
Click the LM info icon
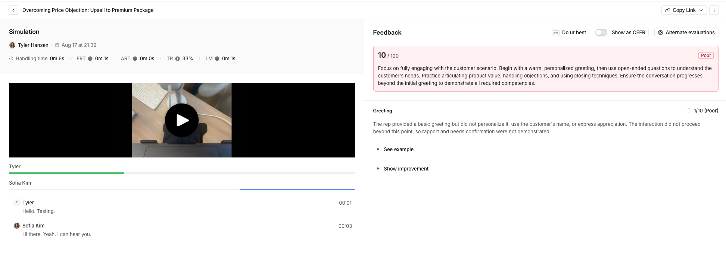(x=217, y=58)
